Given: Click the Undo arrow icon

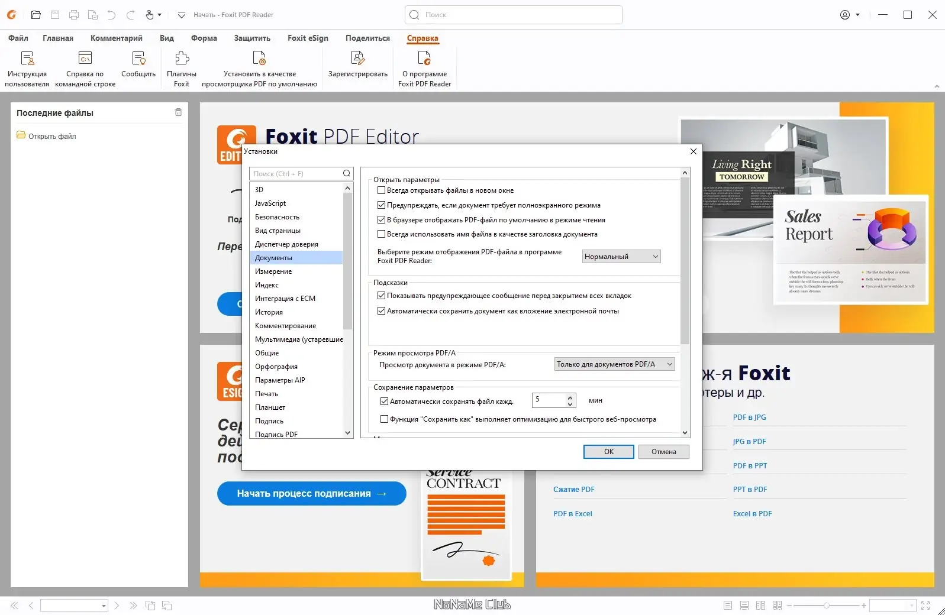Looking at the screenshot, I should tap(111, 15).
